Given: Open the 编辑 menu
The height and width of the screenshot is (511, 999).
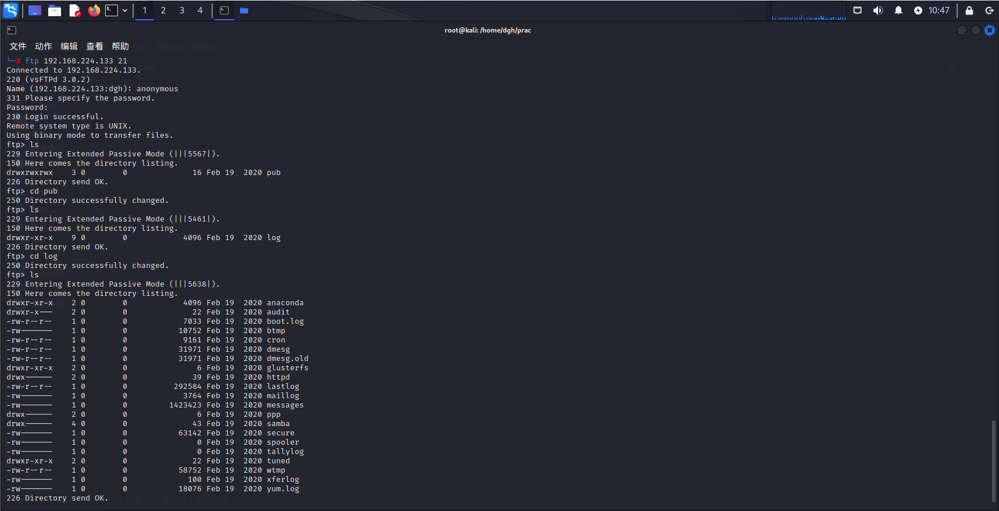Looking at the screenshot, I should 69,47.
